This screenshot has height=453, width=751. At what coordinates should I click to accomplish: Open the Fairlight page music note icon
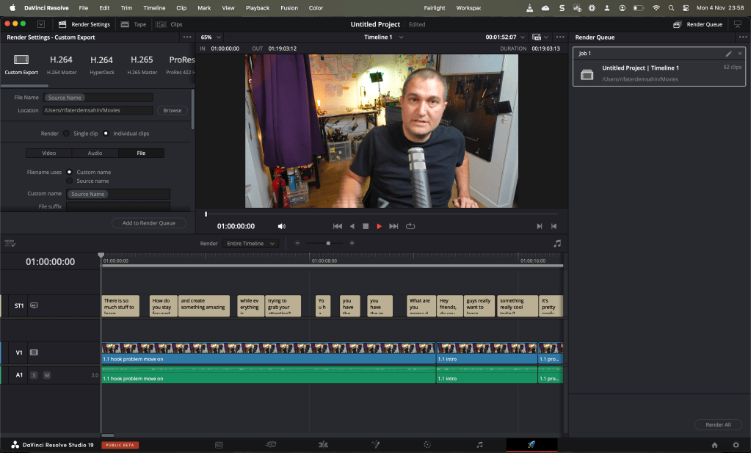pyautogui.click(x=479, y=445)
